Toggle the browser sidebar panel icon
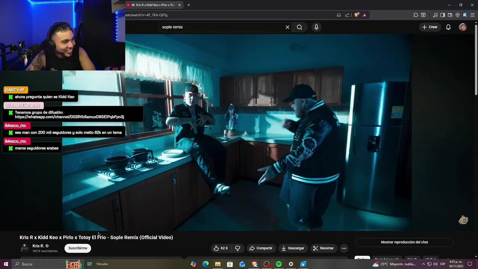478x269 pixels. pyautogui.click(x=443, y=15)
